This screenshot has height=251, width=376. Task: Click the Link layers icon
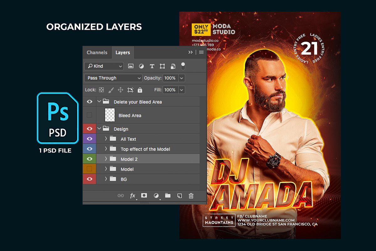tap(121, 195)
